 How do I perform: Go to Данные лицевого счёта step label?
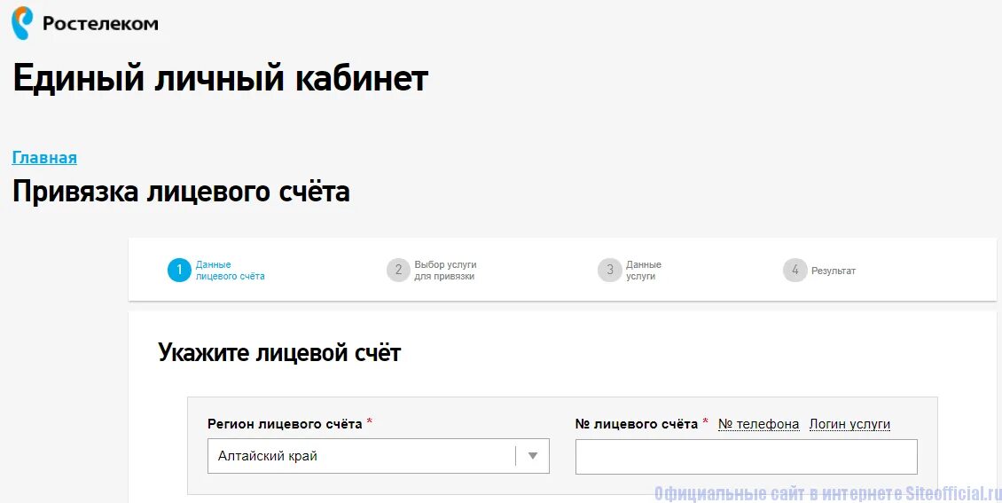click(230, 271)
